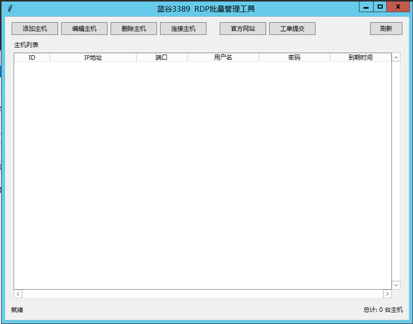
Task: Click the horizontal scrollbar right arrow
Action: click(387, 294)
